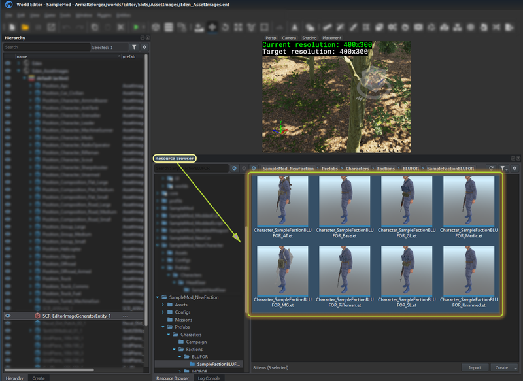This screenshot has width=523, height=381.
Task: Sort the Hierarchy by the prefab column
Action: [x=133, y=56]
